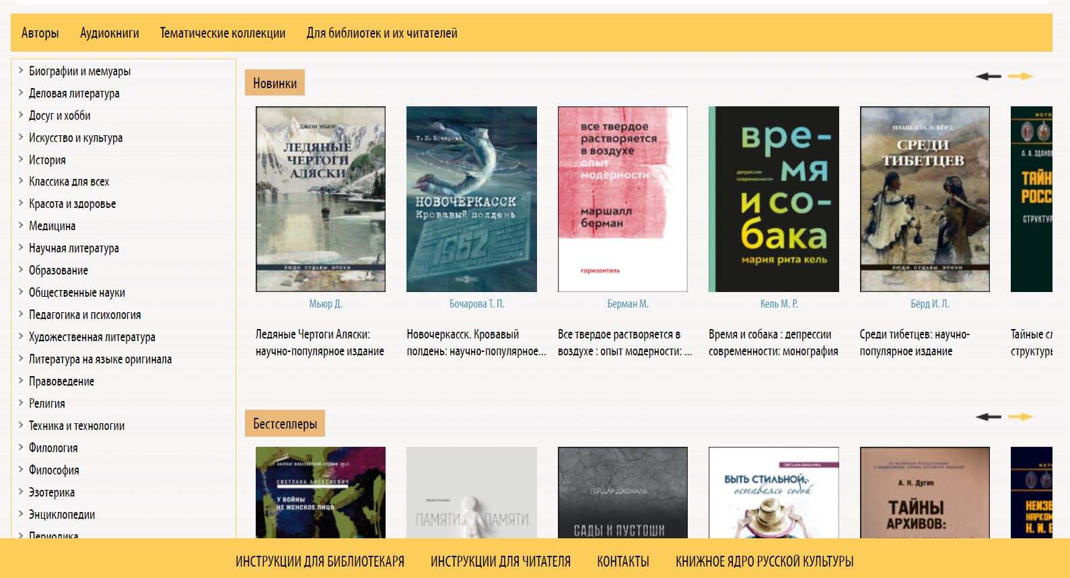The image size is (1070, 578).
Task: Select the Энциклопедии category
Action: [x=62, y=515]
